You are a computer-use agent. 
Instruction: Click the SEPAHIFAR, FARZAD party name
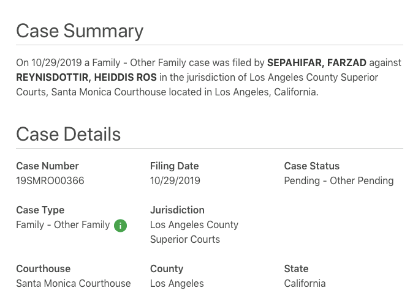pos(317,62)
